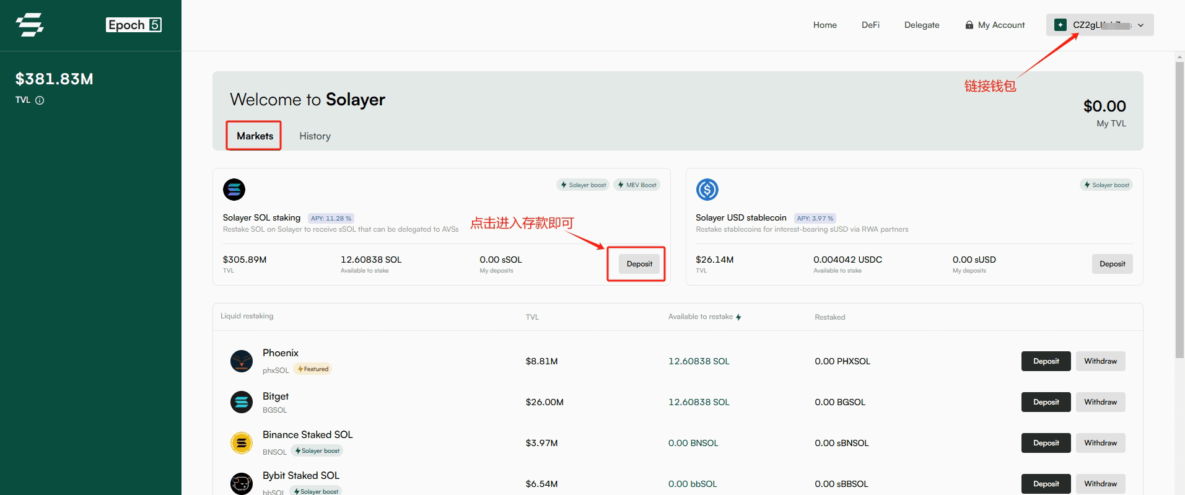Click the $305.89M TVL value
The height and width of the screenshot is (495, 1185).
[x=245, y=260]
